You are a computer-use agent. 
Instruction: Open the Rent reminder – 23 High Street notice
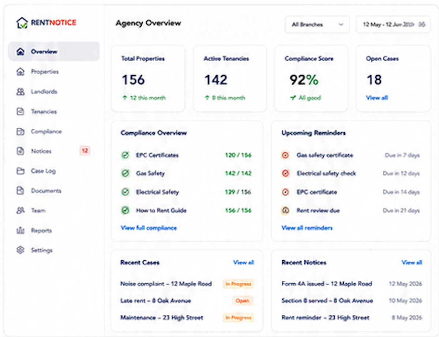point(325,318)
